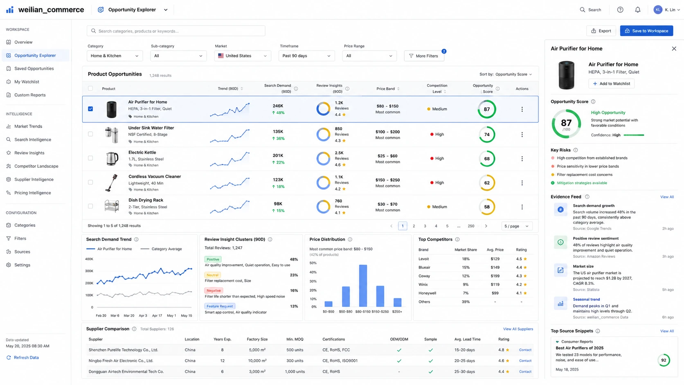This screenshot has height=385, width=684.
Task: Click info icon beside Opportunity Score heading
Action: (593, 101)
